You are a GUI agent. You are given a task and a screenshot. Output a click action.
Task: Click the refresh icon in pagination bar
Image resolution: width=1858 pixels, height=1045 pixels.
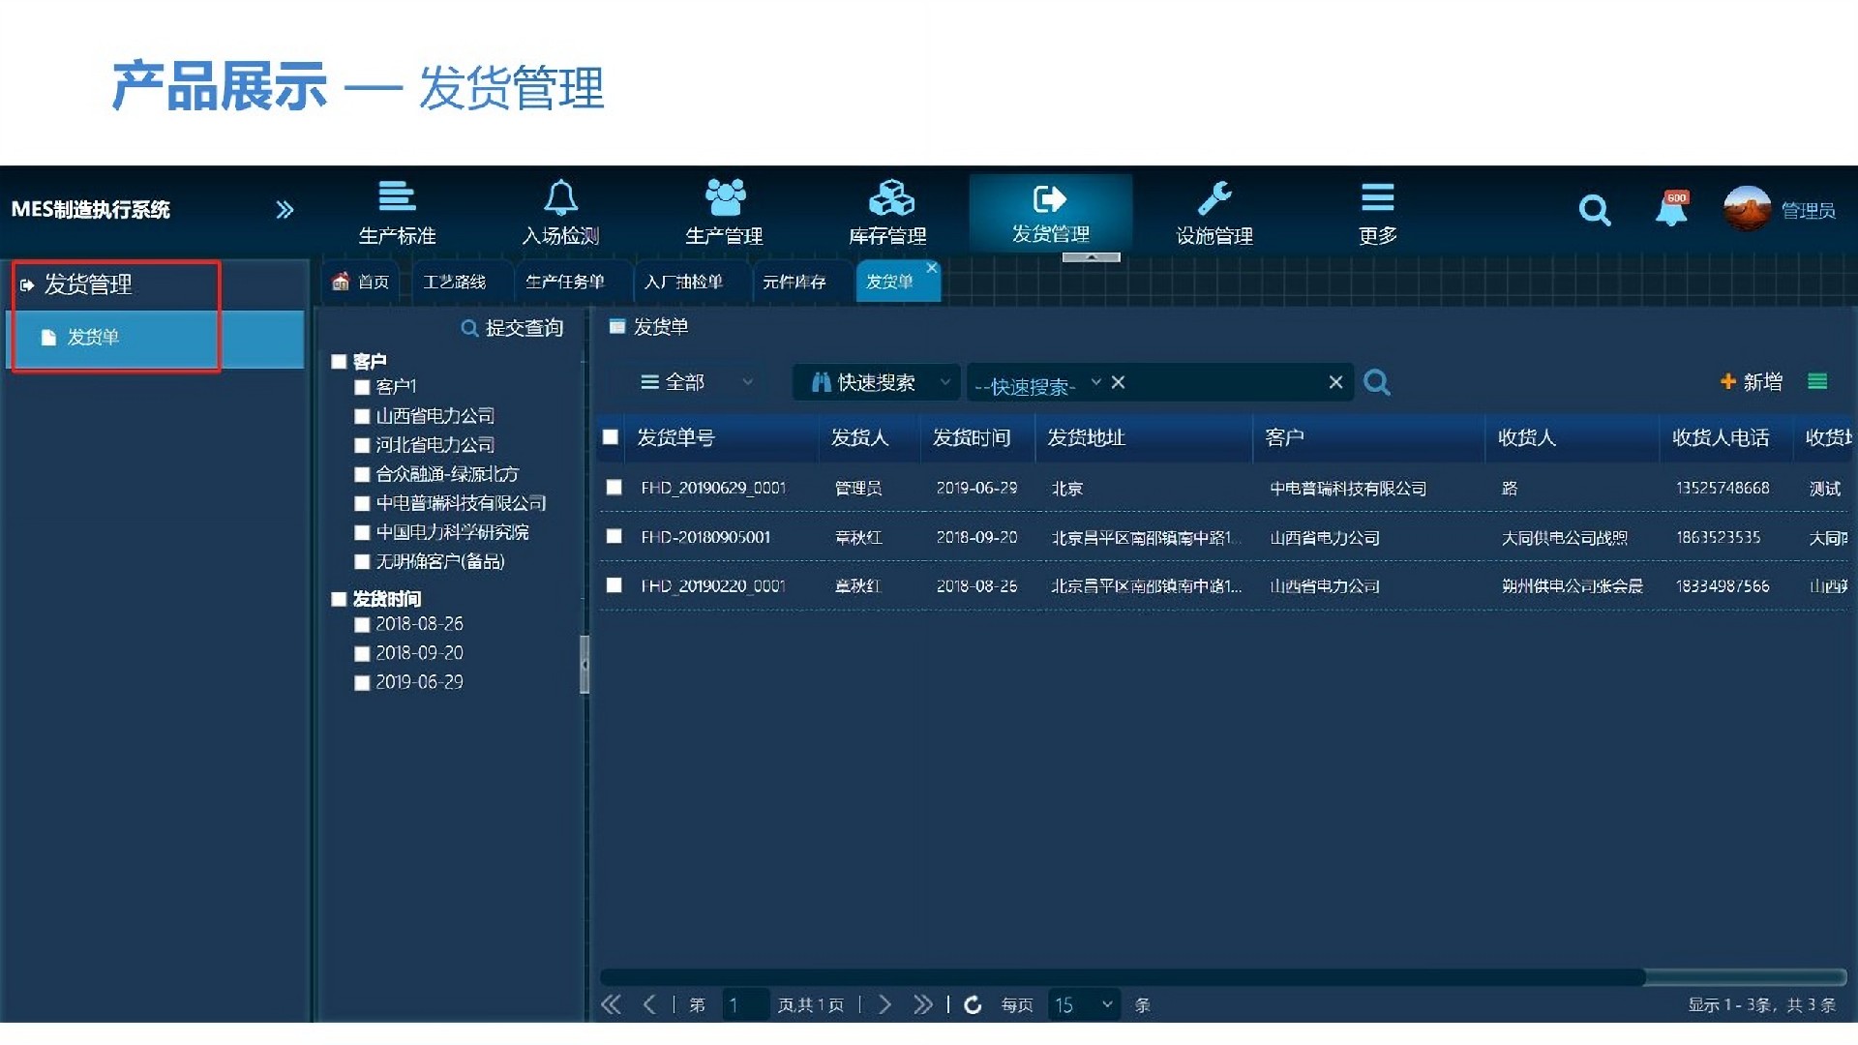tap(974, 1005)
